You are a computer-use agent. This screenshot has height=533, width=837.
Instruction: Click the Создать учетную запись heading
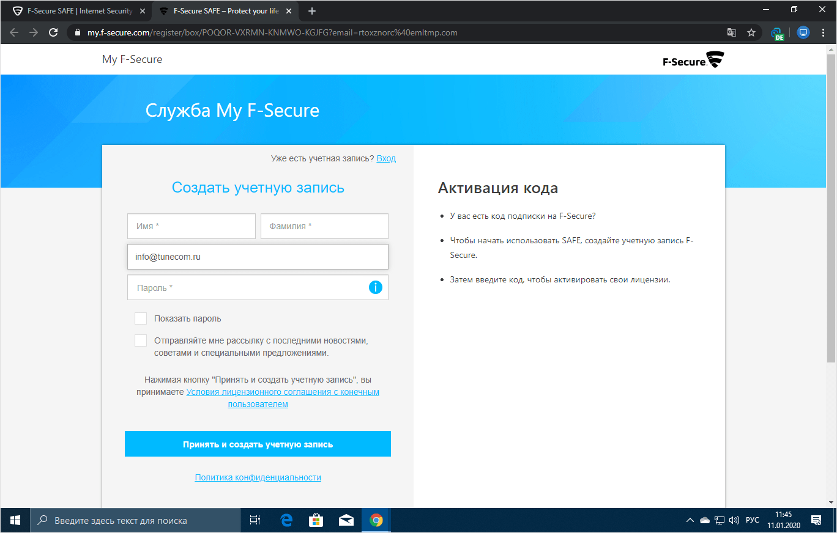(x=258, y=187)
